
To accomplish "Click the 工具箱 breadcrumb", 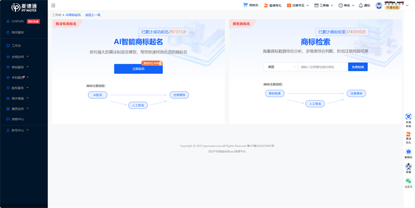I will [56, 15].
